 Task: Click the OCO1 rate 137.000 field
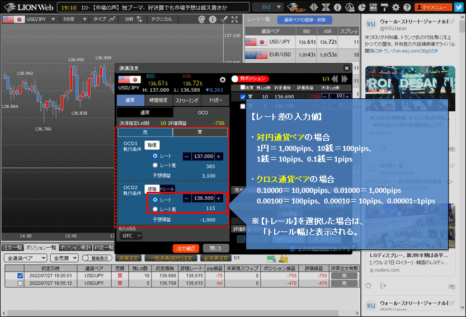[203, 157]
